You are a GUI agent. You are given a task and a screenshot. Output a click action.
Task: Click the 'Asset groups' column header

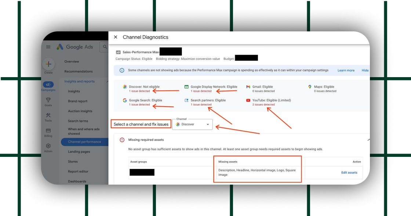pyautogui.click(x=138, y=162)
